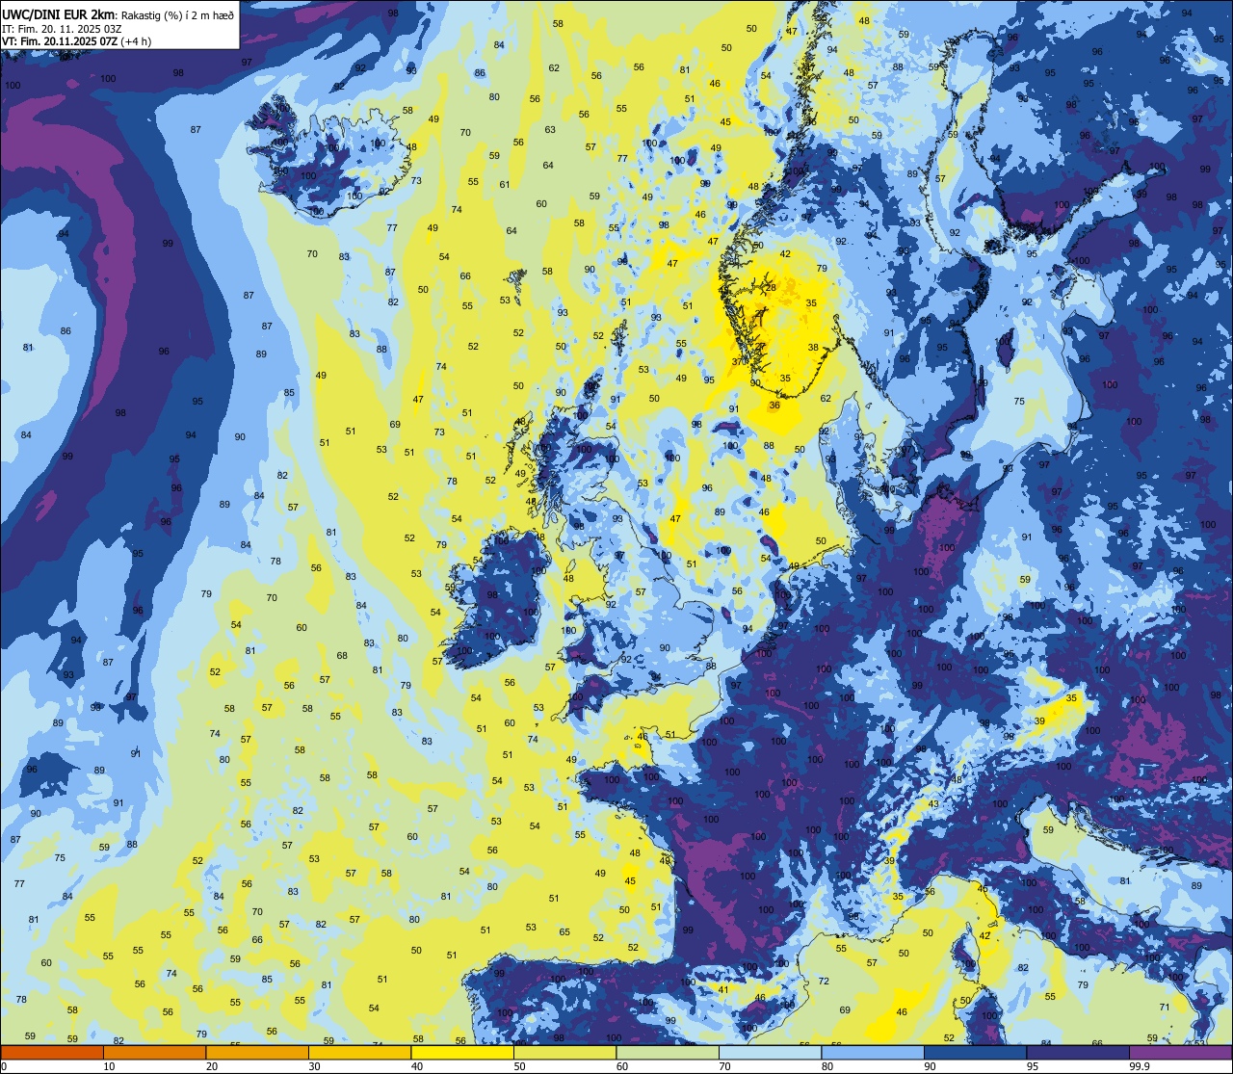Click the legend segment between 30 and 40
Image resolution: width=1233 pixels, height=1074 pixels.
(359, 1052)
